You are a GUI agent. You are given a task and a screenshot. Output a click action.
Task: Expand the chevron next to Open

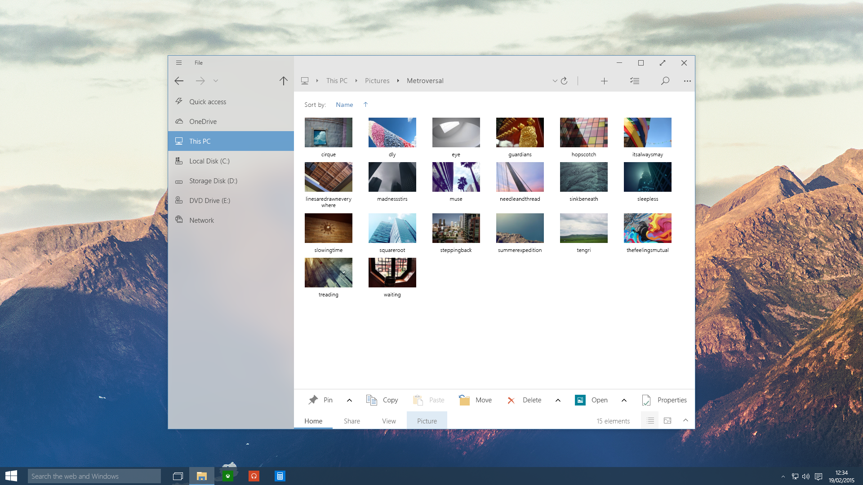coord(624,400)
